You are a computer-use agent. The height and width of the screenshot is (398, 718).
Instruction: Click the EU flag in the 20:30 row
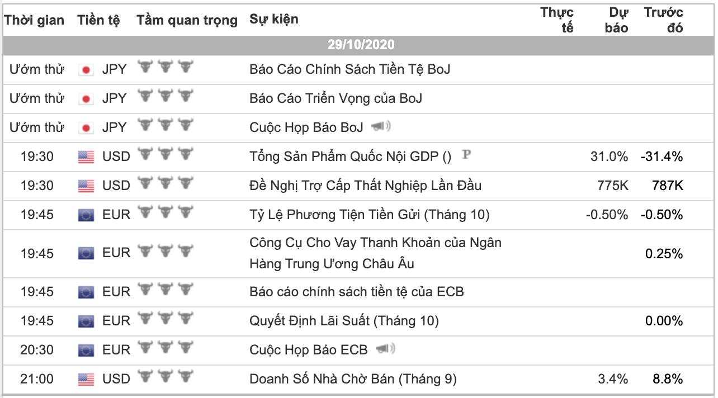[x=86, y=350]
